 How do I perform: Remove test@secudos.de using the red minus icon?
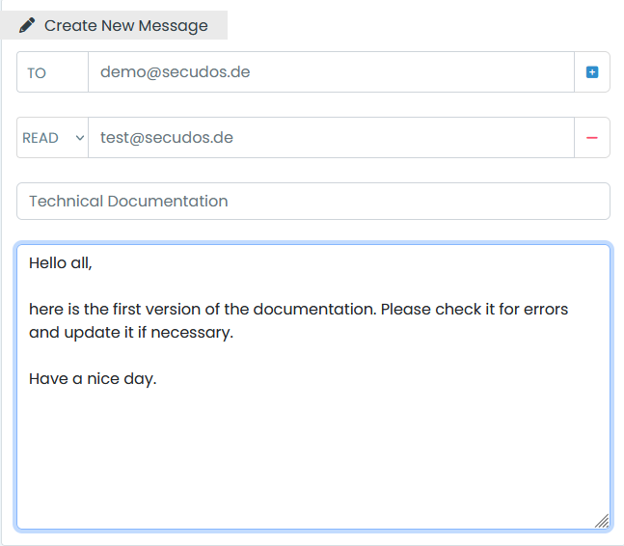[592, 138]
